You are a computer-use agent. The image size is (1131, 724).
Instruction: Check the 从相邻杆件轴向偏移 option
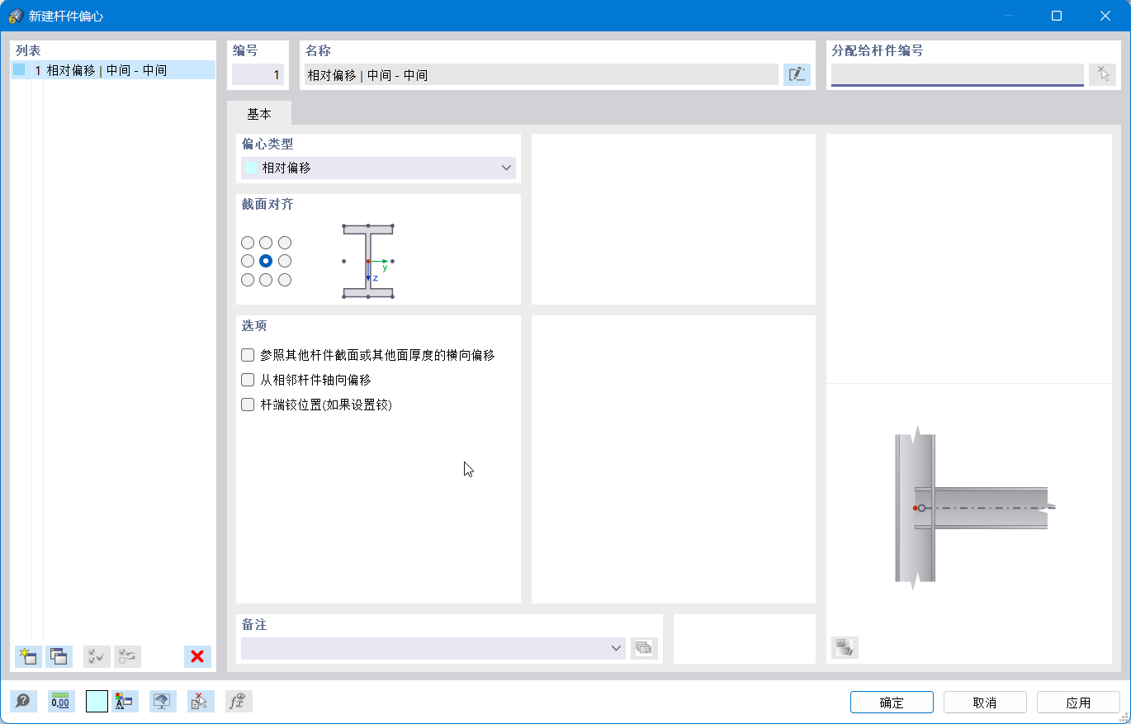point(247,380)
